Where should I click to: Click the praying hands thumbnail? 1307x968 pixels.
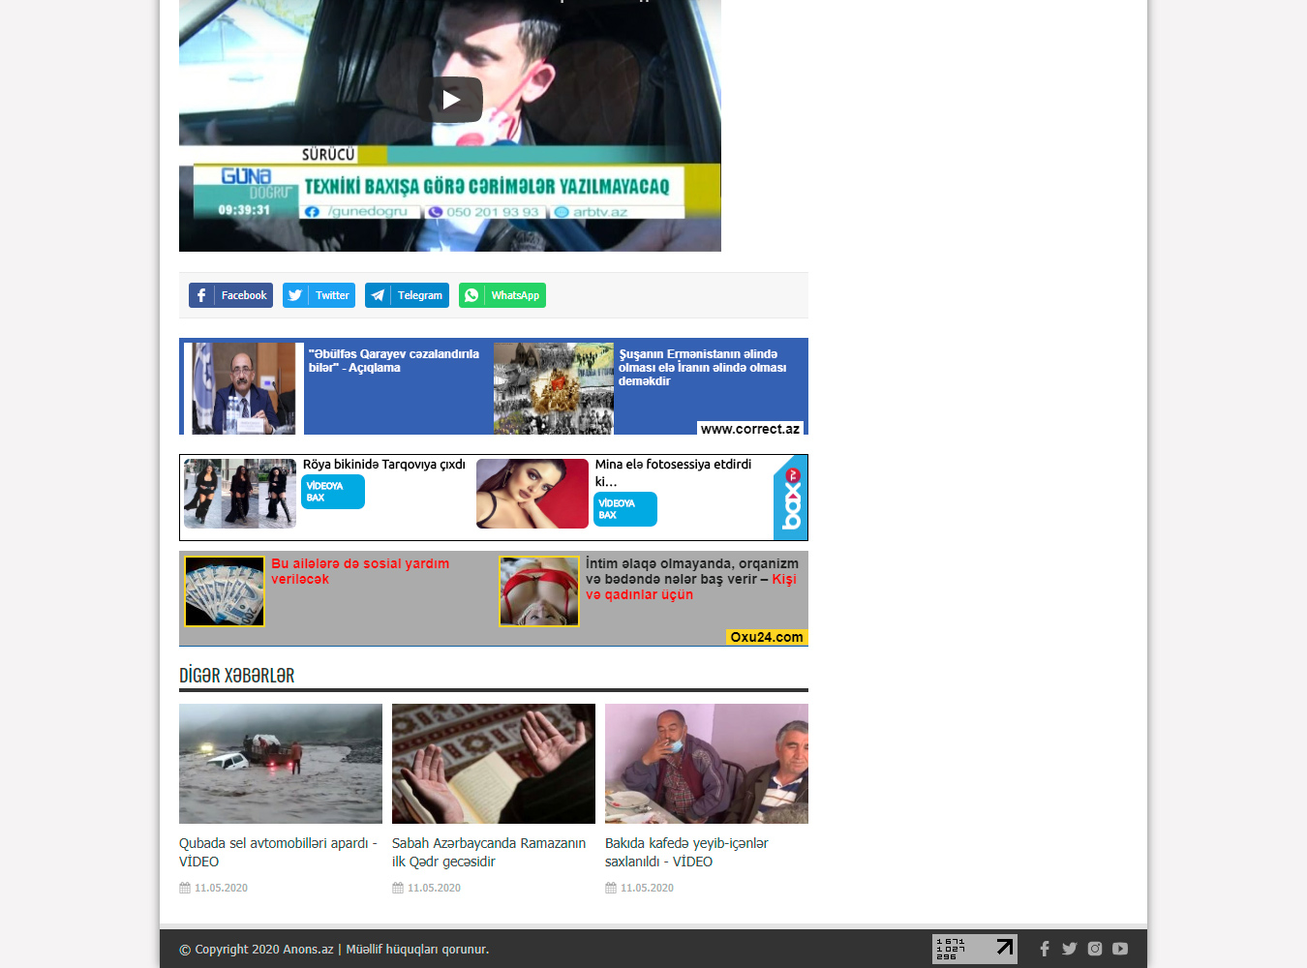[x=494, y=764]
